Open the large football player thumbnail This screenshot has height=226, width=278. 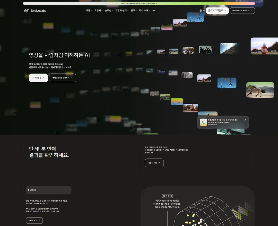tap(264, 46)
